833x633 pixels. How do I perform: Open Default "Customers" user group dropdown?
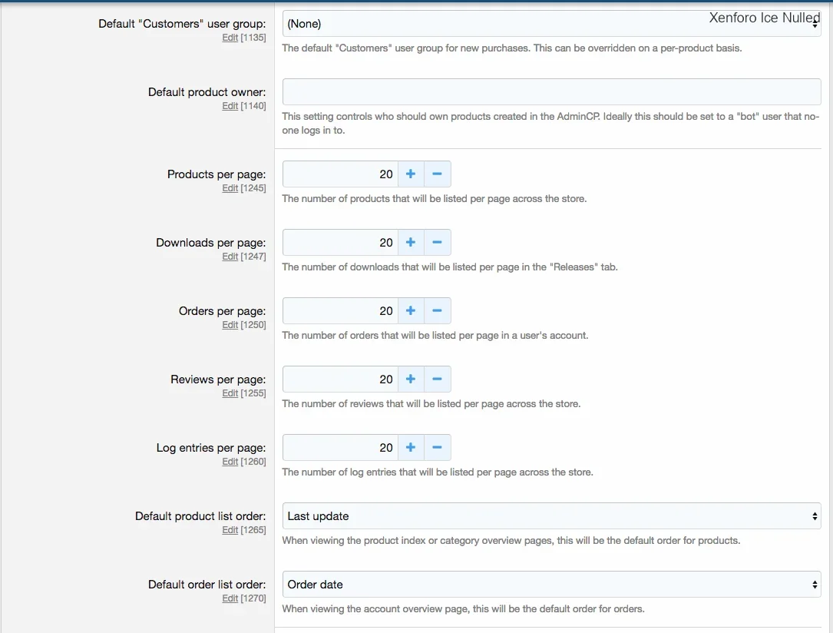point(550,24)
